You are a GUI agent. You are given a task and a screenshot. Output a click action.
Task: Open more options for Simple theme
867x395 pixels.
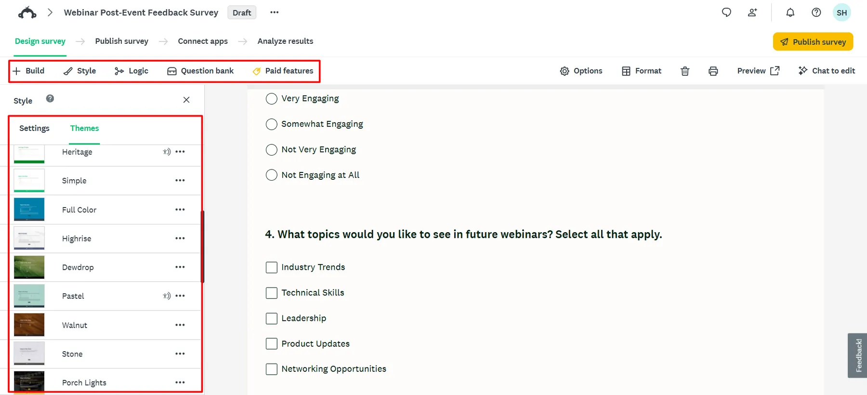[x=180, y=180]
